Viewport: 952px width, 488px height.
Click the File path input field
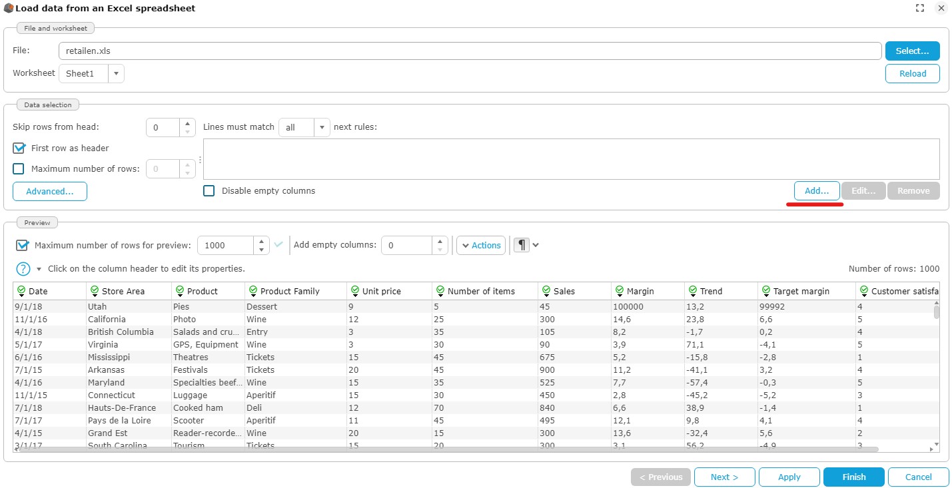coord(470,51)
